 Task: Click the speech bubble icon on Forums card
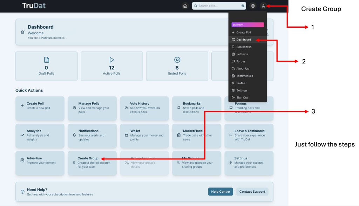[231, 108]
